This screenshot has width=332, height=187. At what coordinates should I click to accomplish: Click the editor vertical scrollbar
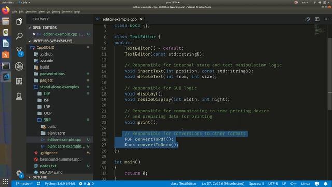point(330,74)
